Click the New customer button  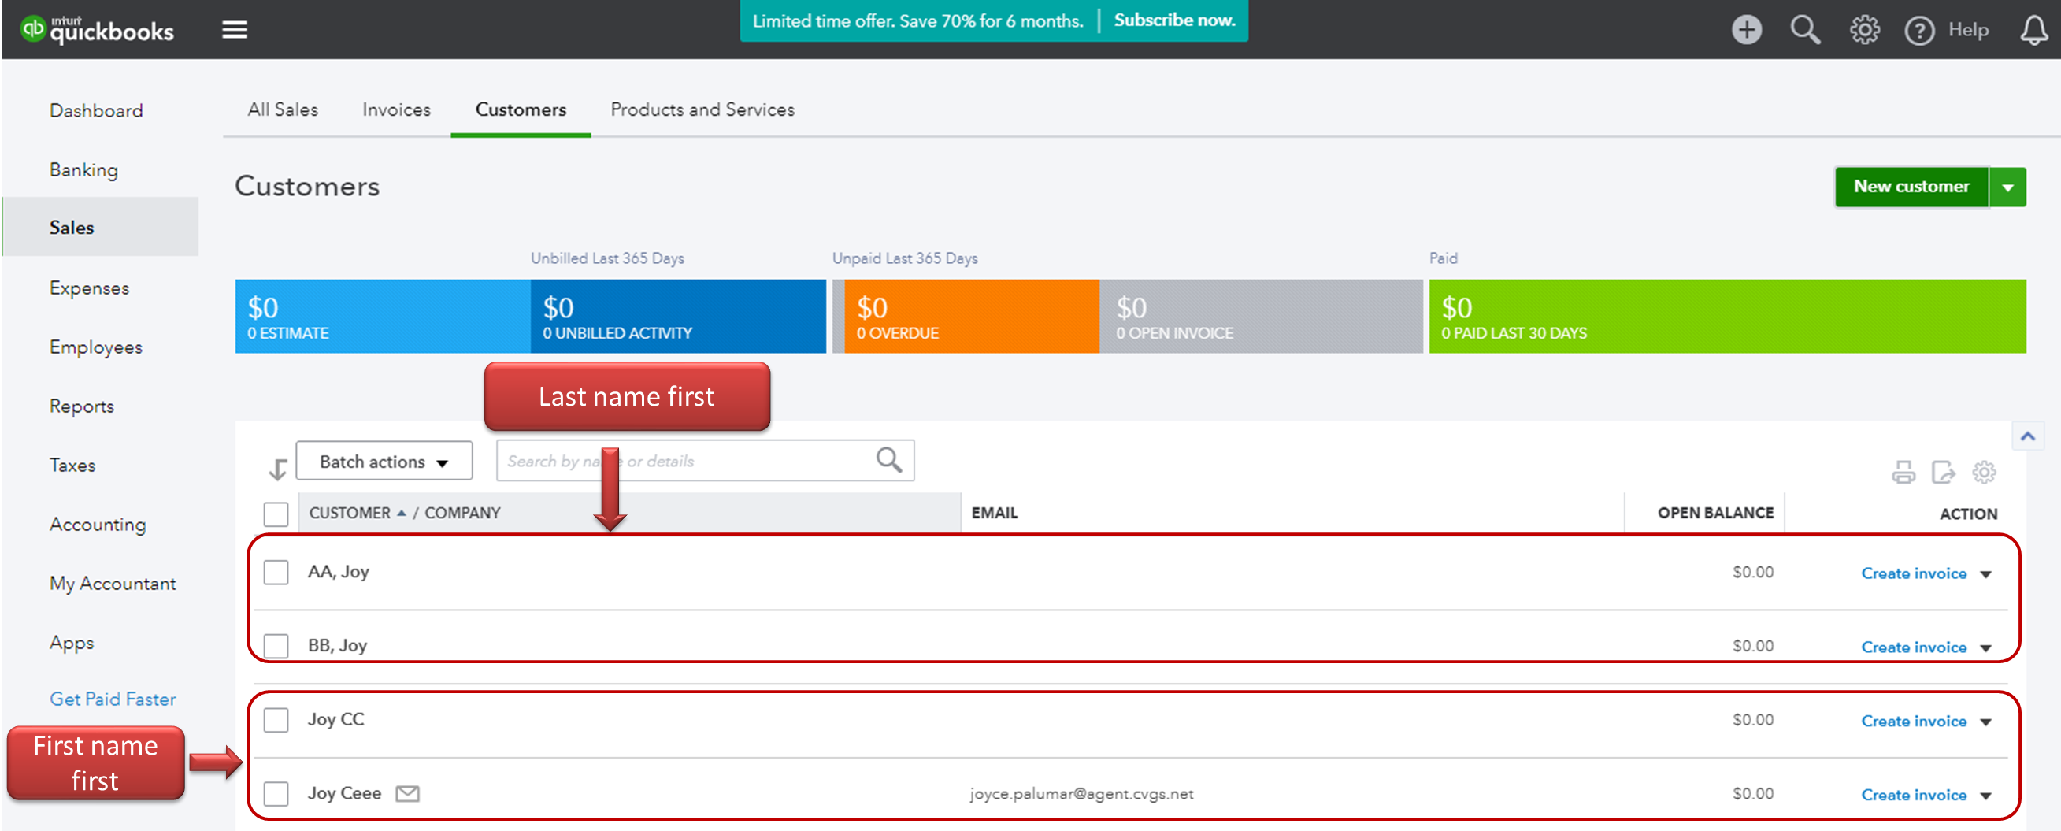click(x=1911, y=187)
